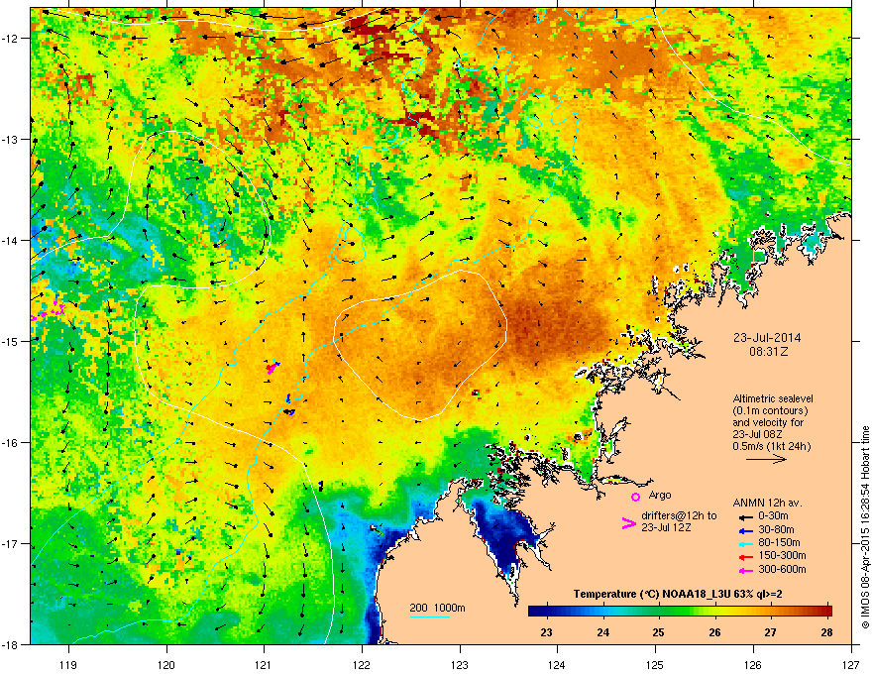The width and height of the screenshot is (872, 674).
Task: Click the magenta drifters arrowhead legend symbol
Action: click(x=628, y=522)
